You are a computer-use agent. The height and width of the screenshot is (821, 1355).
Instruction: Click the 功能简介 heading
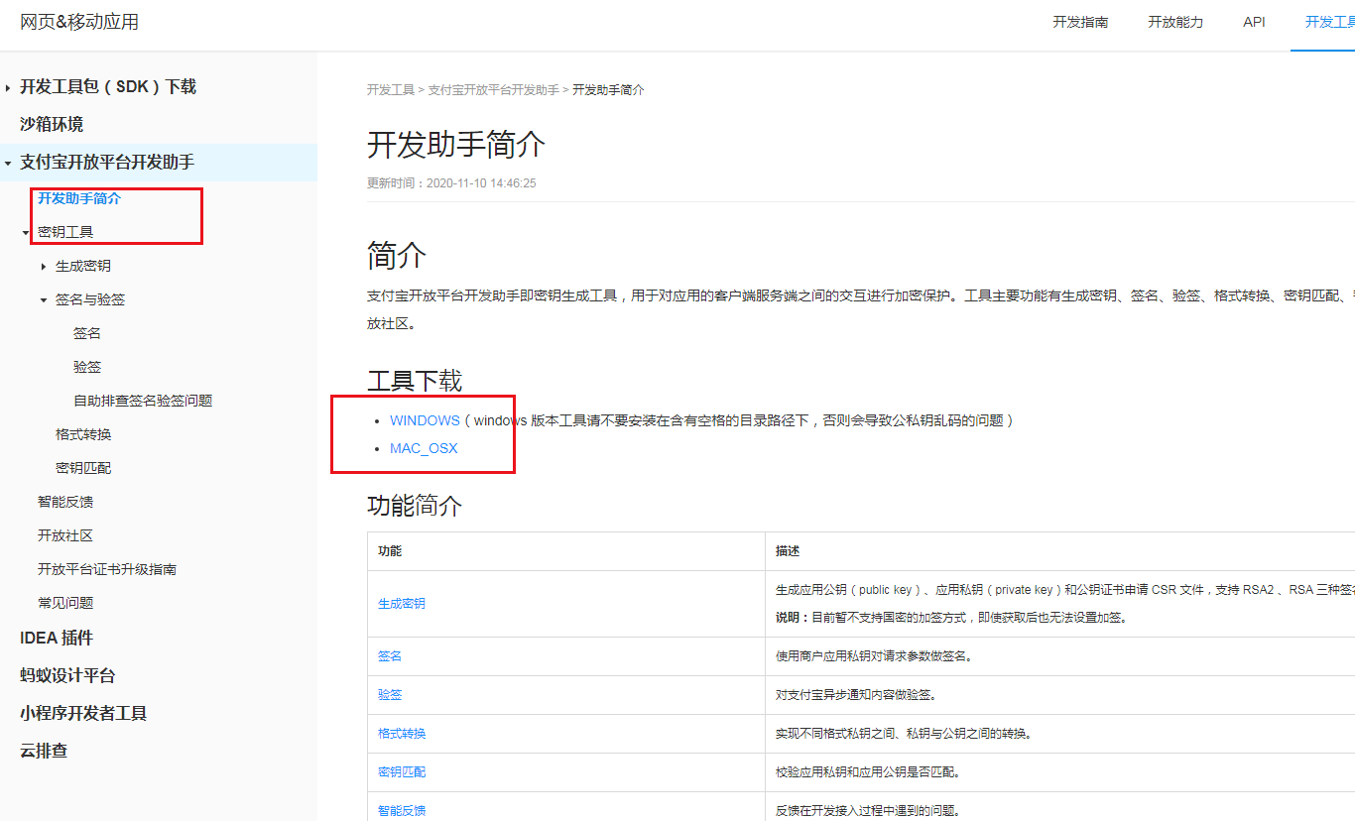pos(415,506)
